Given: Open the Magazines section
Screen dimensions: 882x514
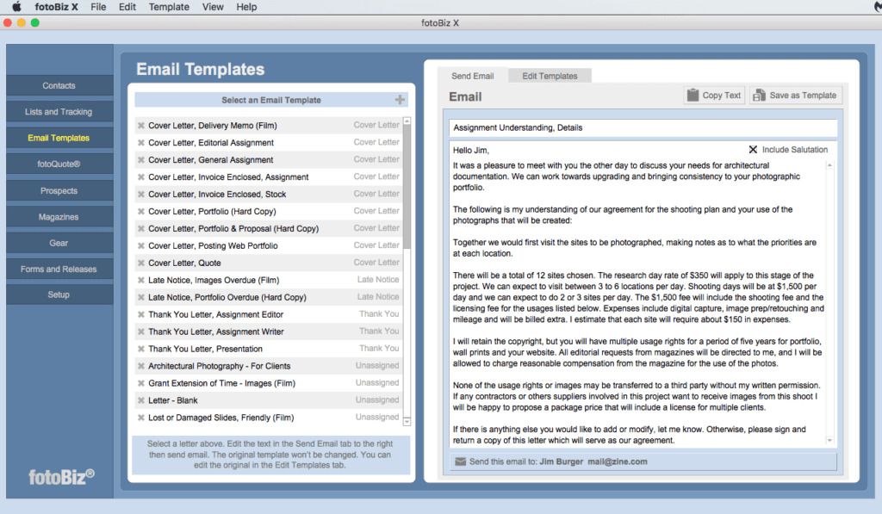Looking at the screenshot, I should coord(59,217).
